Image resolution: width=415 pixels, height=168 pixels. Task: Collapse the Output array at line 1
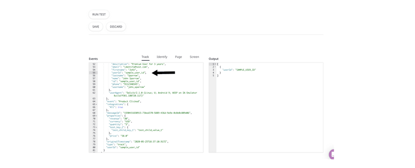215,64
